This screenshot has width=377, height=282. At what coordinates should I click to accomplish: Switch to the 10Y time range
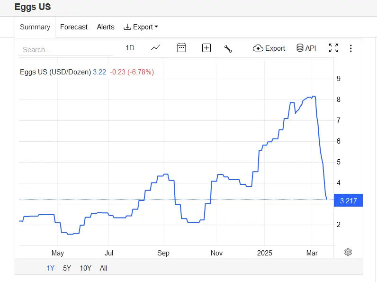(x=85, y=268)
